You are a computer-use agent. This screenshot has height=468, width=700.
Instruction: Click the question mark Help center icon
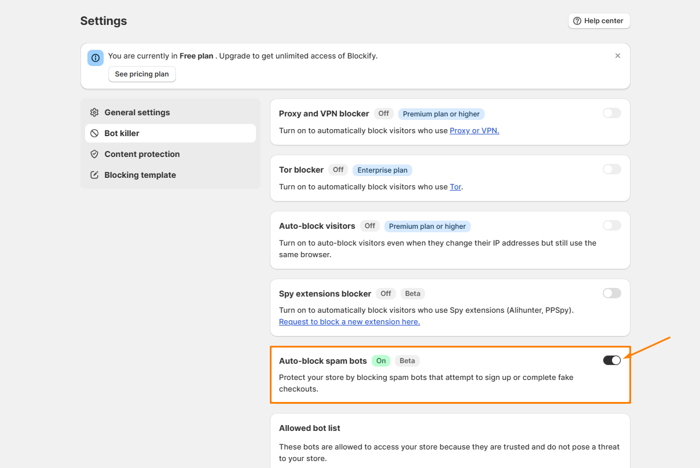[x=577, y=21]
